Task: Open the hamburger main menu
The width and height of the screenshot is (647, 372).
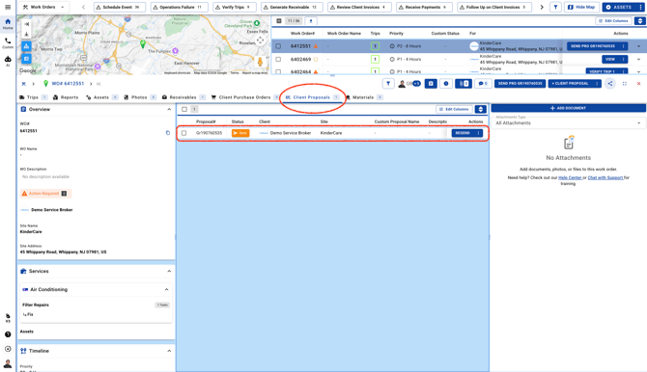Action: point(8,7)
